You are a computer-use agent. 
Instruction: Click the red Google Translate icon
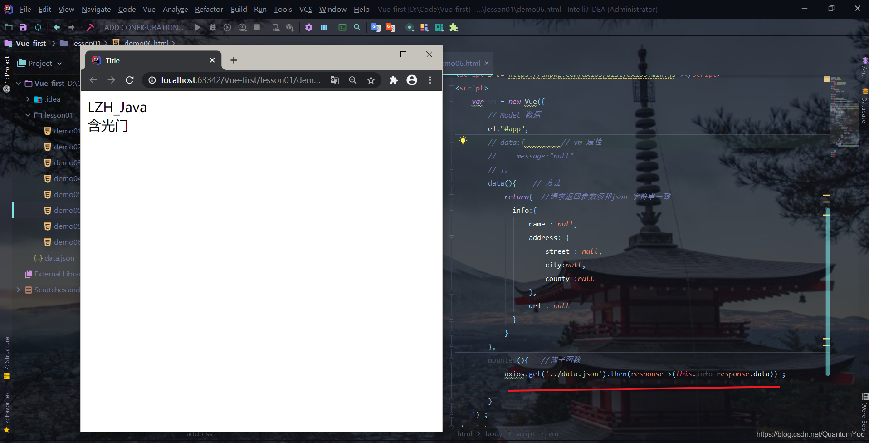(391, 27)
